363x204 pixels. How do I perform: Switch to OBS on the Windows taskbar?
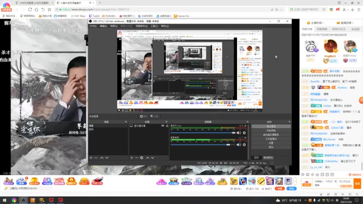point(24,200)
